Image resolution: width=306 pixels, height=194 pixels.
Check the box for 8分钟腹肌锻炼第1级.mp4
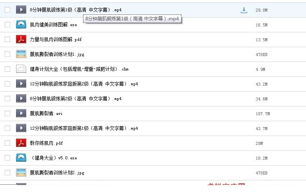pyautogui.click(x=7, y=10)
